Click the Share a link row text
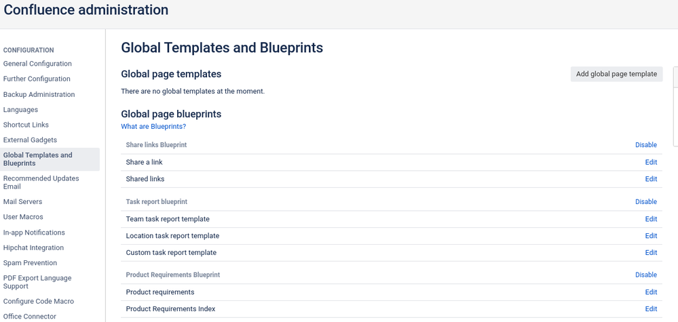 (x=144, y=162)
